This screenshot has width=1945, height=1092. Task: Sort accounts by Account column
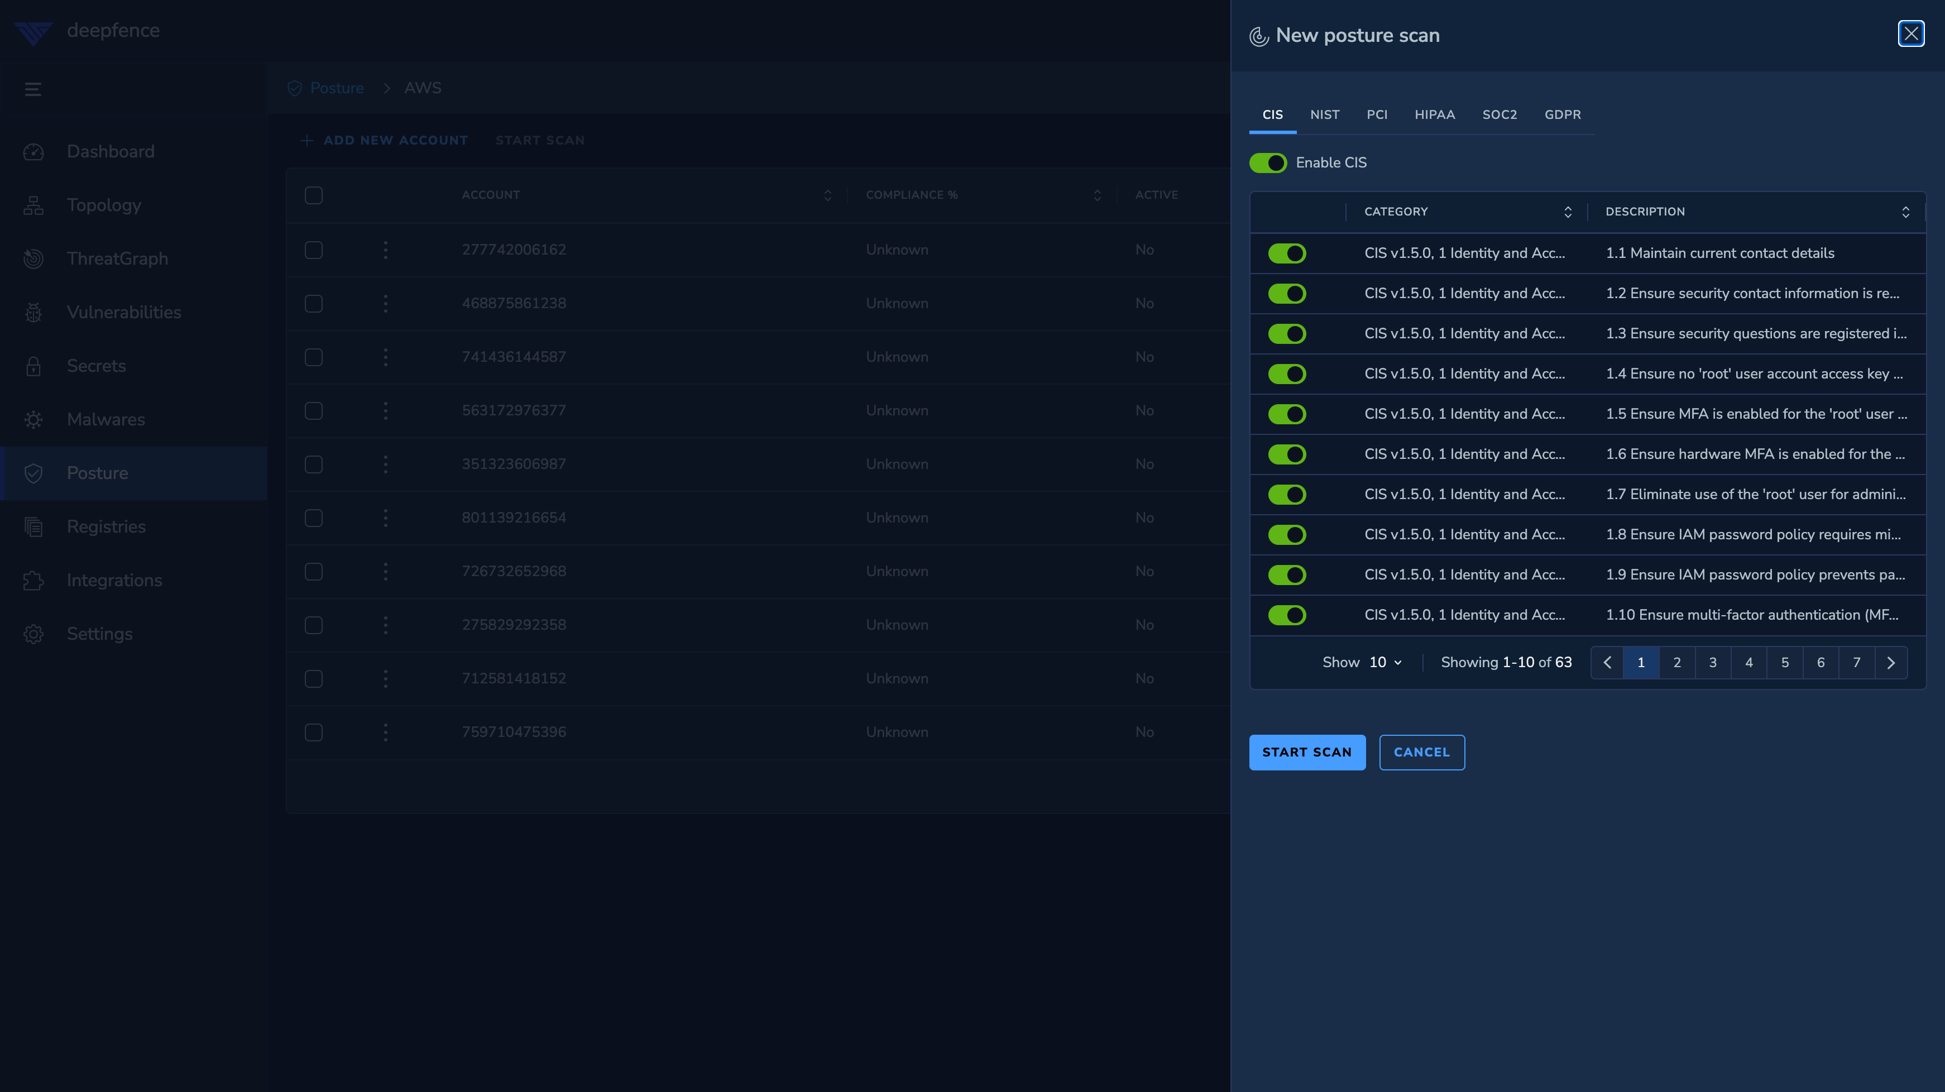click(827, 195)
